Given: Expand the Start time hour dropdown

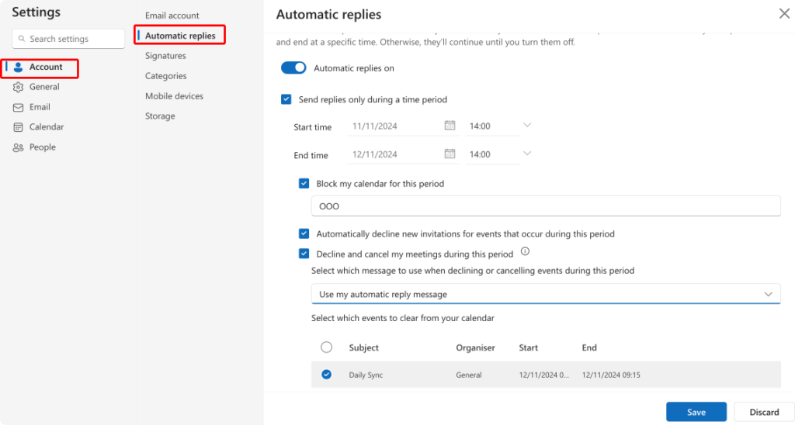Looking at the screenshot, I should [x=527, y=126].
